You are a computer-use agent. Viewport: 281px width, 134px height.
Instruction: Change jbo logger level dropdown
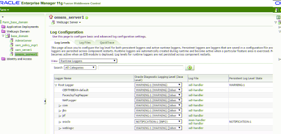pos(158,110)
